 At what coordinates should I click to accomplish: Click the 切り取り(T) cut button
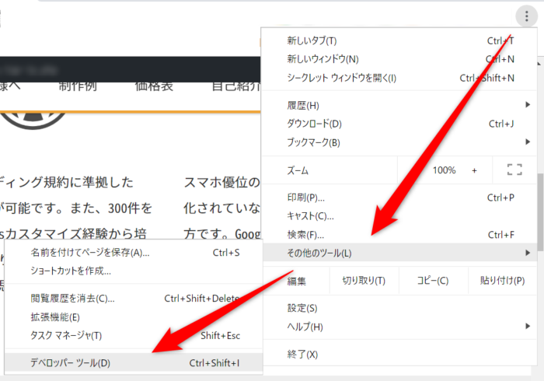(364, 281)
